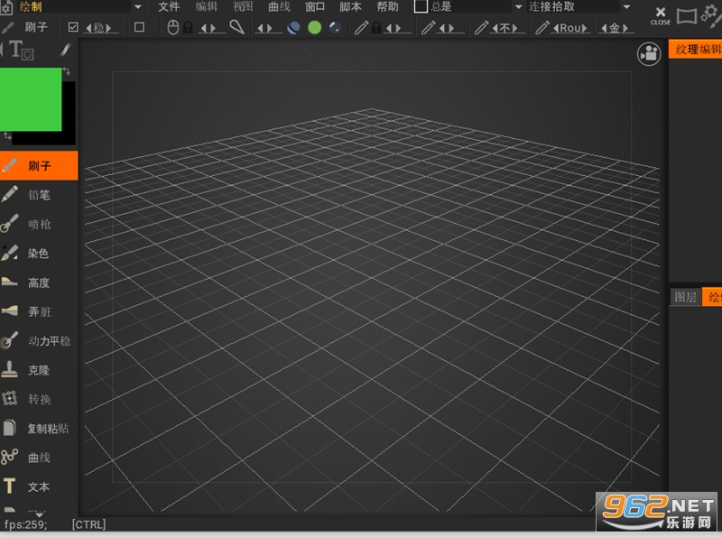
Task: Toggle the 总是 checkbox in the top bar
Action: [x=421, y=6]
